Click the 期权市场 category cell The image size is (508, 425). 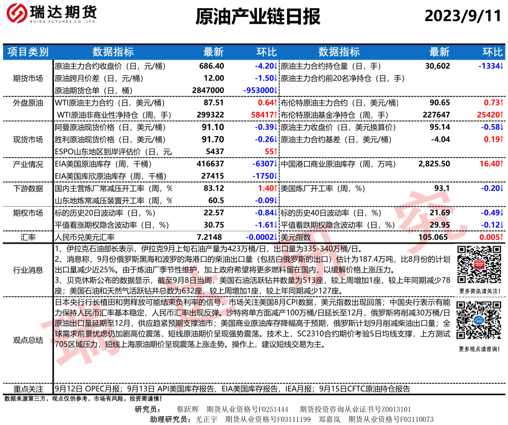click(x=28, y=213)
